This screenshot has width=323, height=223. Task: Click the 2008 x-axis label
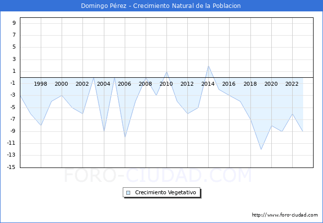145,84
